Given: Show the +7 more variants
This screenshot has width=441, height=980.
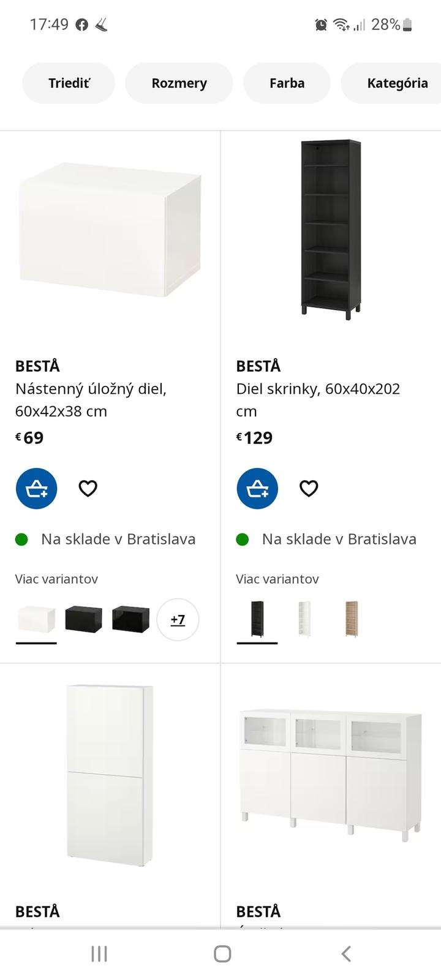Looking at the screenshot, I should point(178,619).
